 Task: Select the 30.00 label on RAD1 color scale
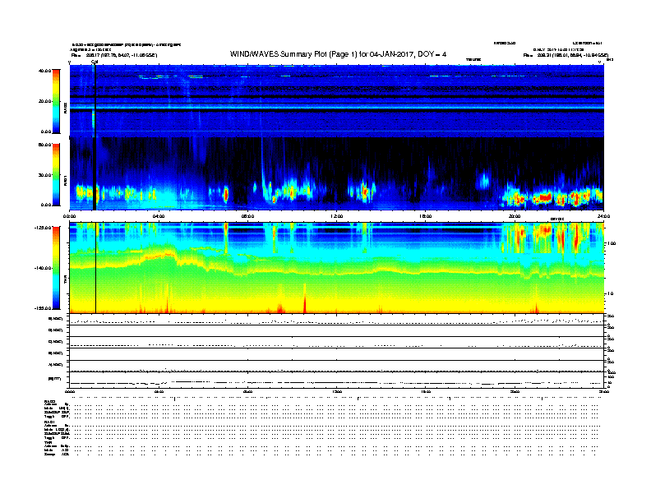pyautogui.click(x=44, y=175)
